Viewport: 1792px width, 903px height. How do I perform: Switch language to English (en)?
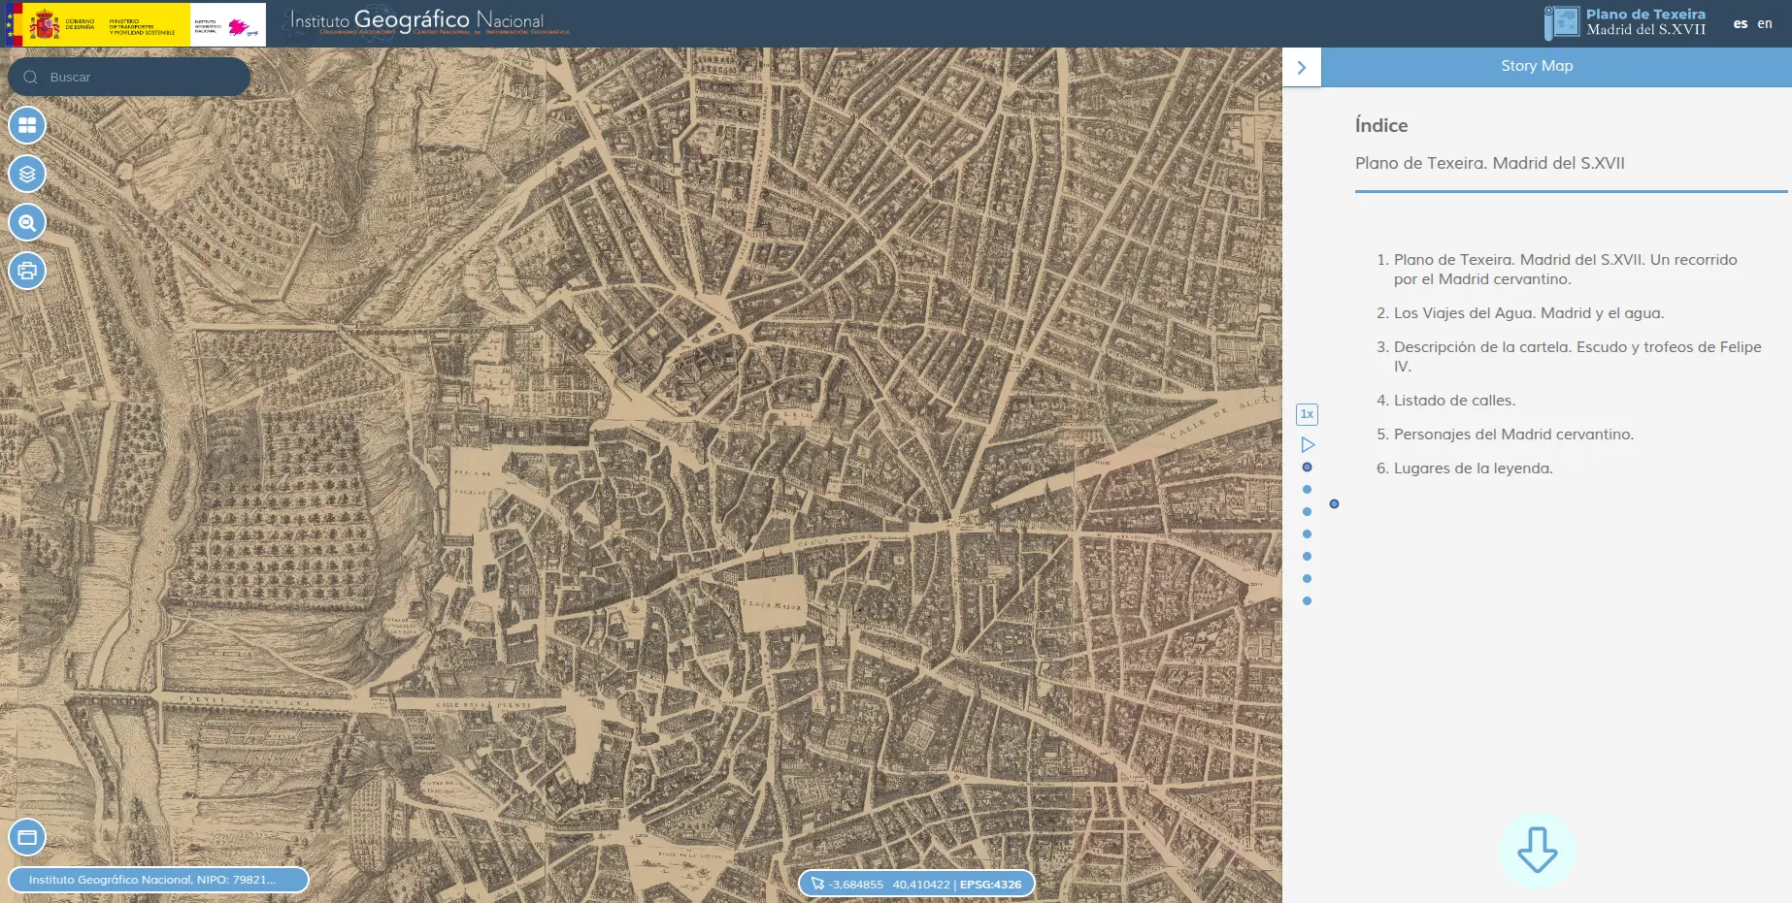pyautogui.click(x=1765, y=23)
